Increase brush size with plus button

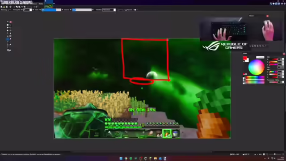33,10
